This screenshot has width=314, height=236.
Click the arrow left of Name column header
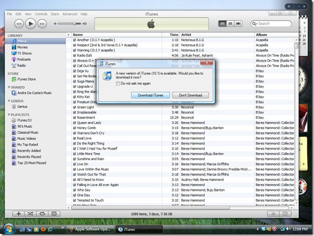click(x=68, y=35)
